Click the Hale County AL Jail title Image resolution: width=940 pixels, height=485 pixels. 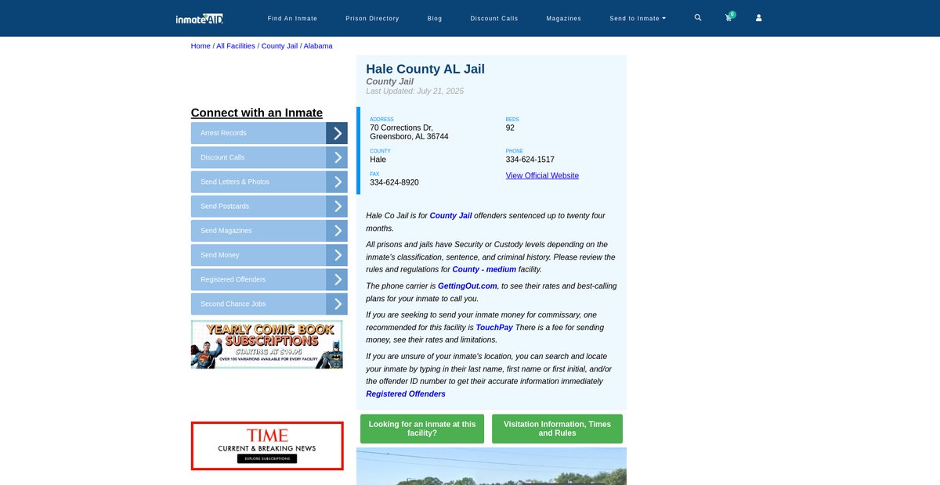tap(425, 69)
